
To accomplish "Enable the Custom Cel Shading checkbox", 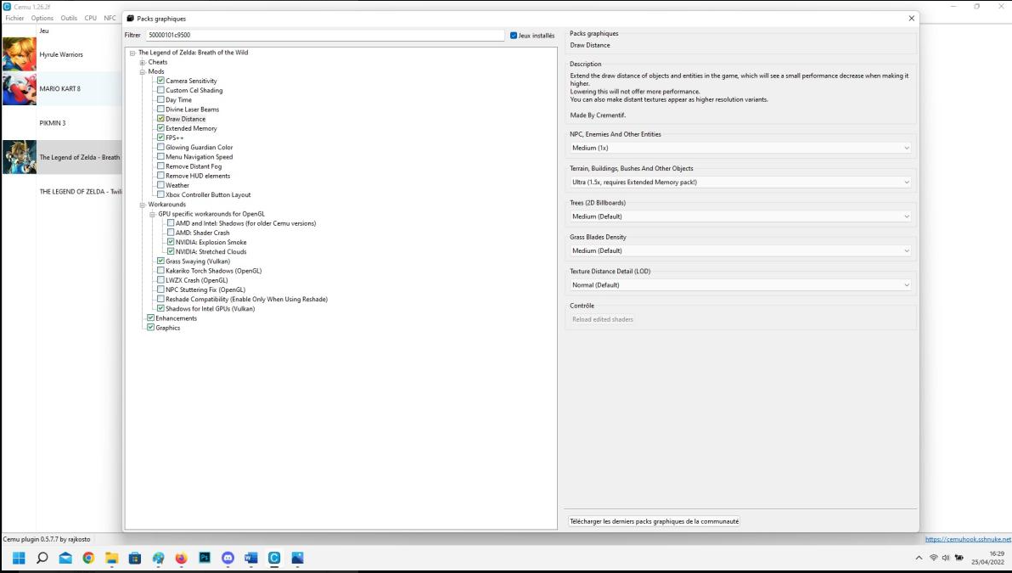I will [x=160, y=91].
